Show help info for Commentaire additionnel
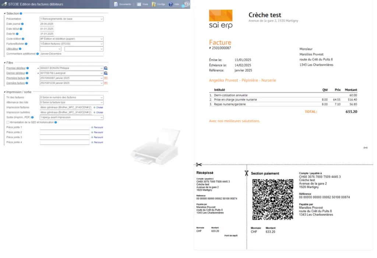 [x=38, y=54]
